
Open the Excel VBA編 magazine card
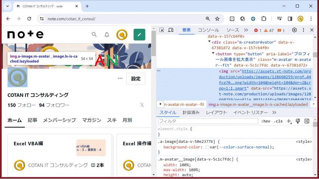click(x=59, y=155)
